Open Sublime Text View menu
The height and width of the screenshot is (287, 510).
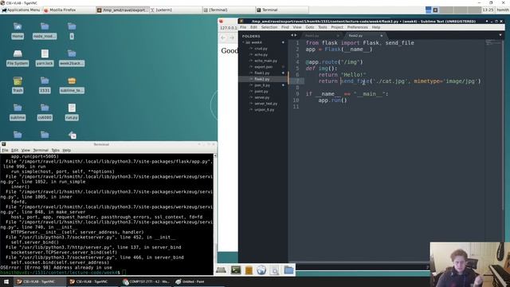pos(297,27)
